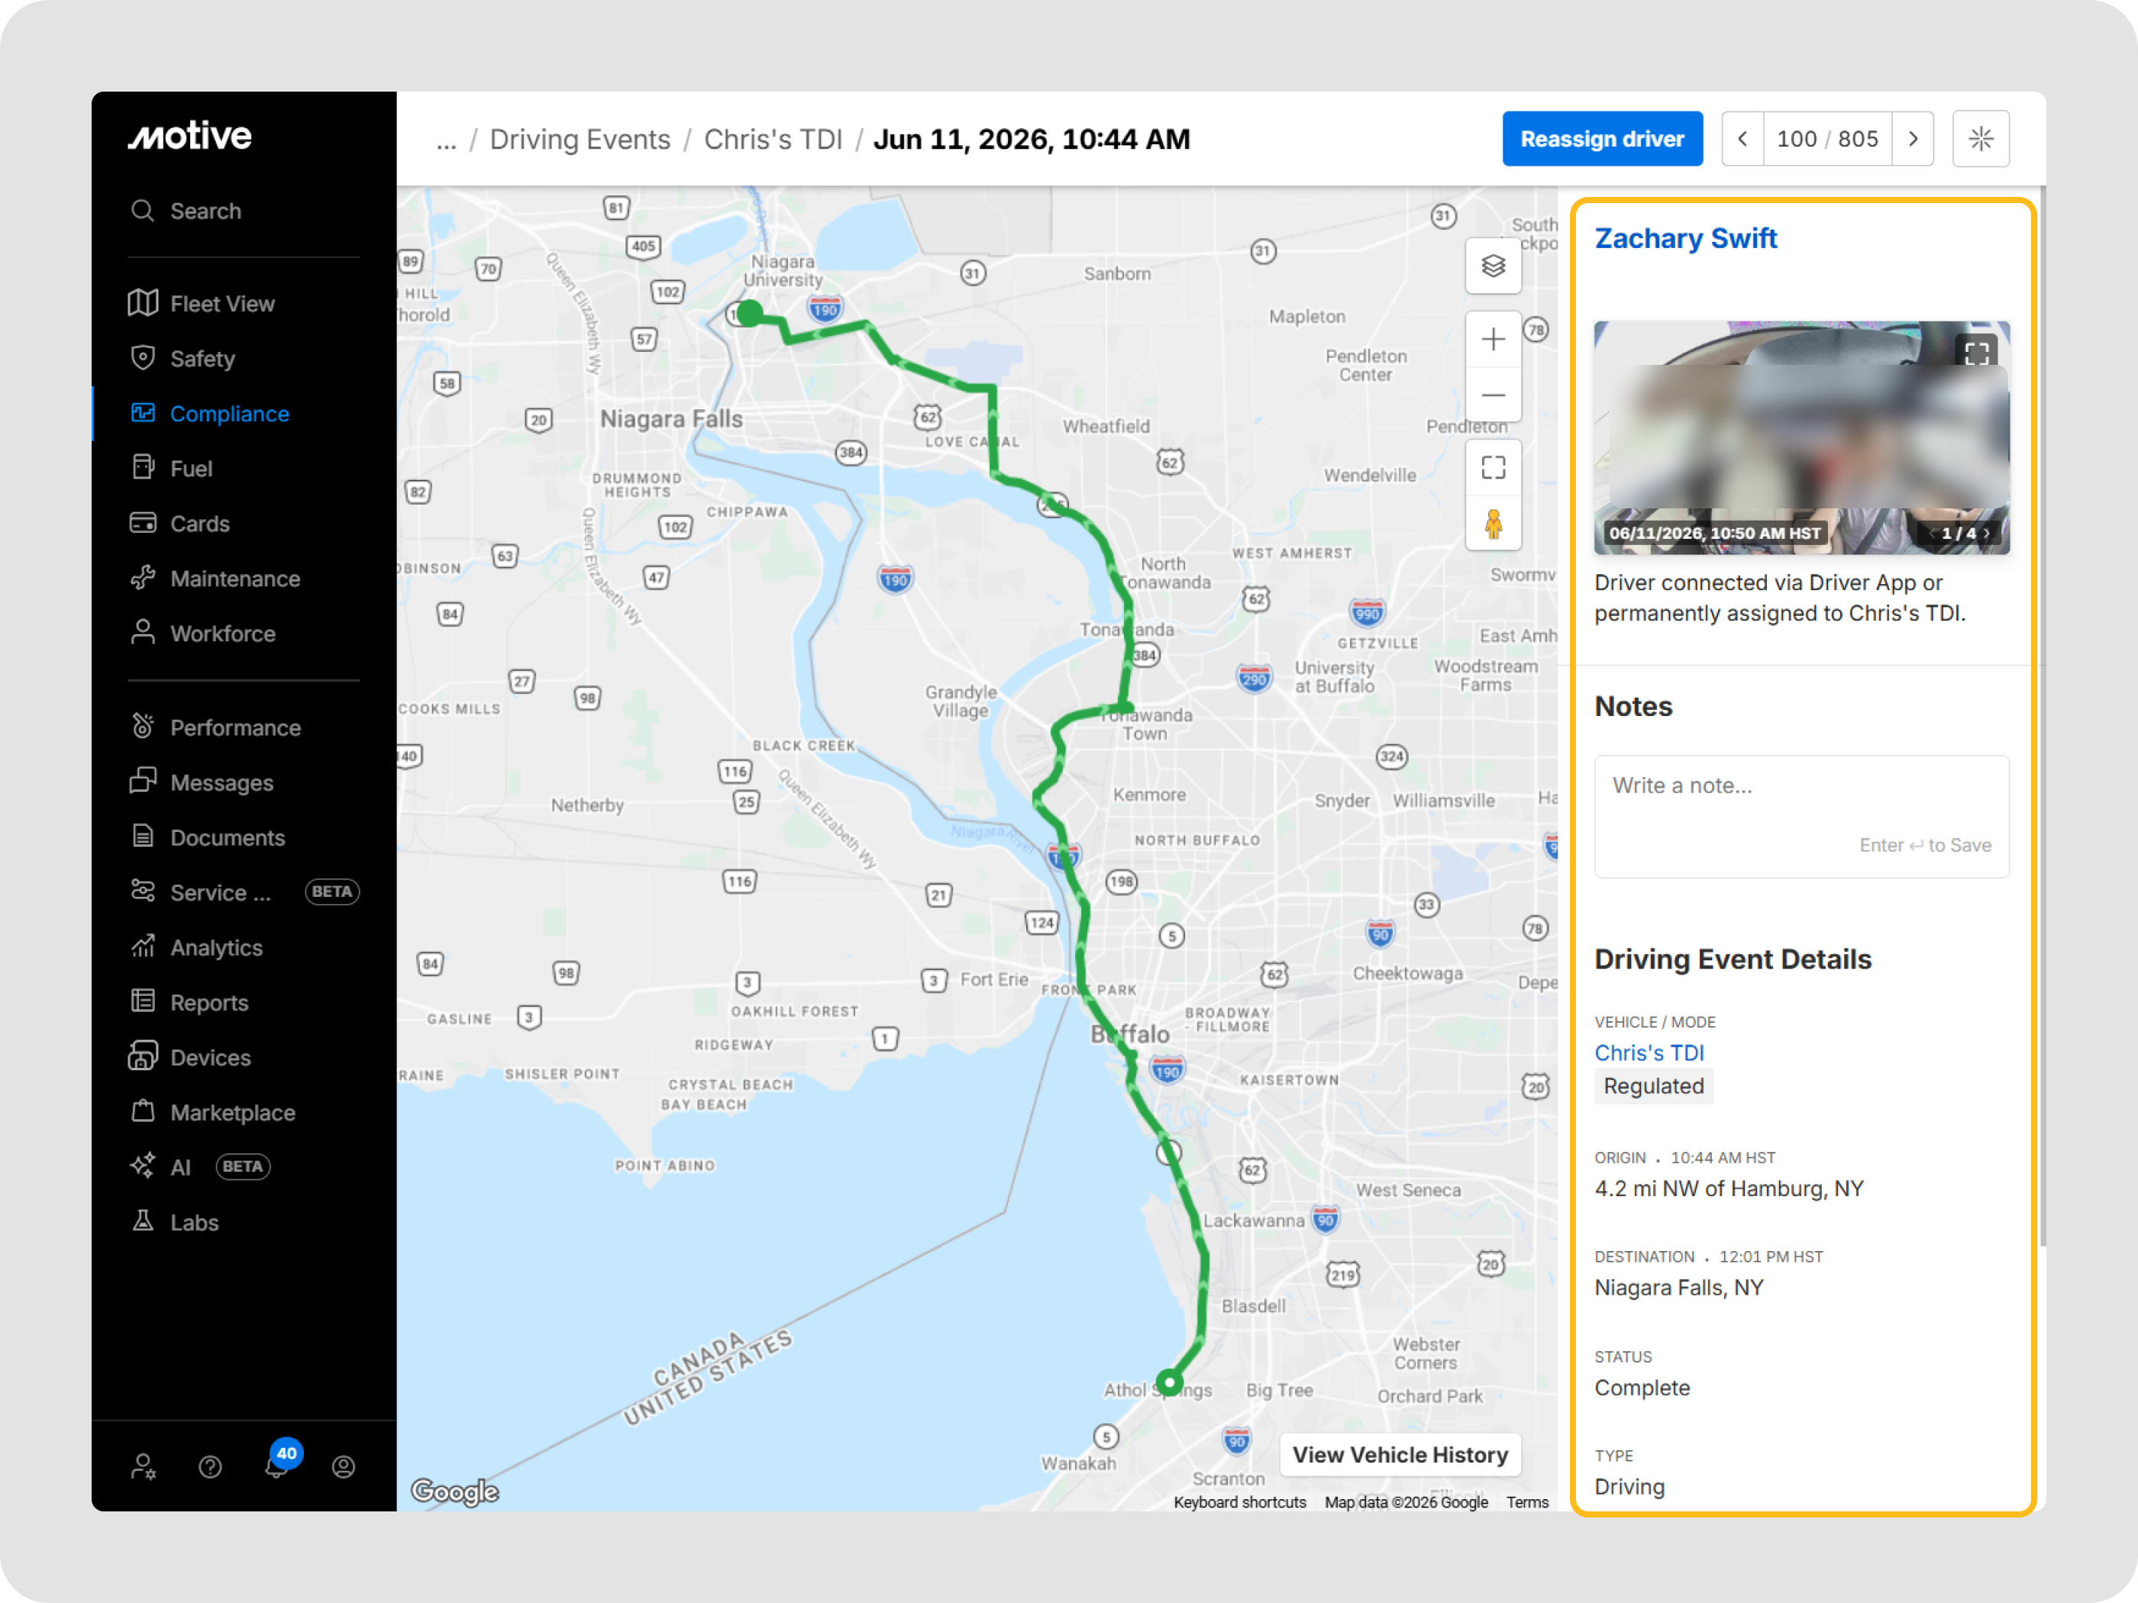Expand the dashcam image fullscreen

click(x=1977, y=353)
